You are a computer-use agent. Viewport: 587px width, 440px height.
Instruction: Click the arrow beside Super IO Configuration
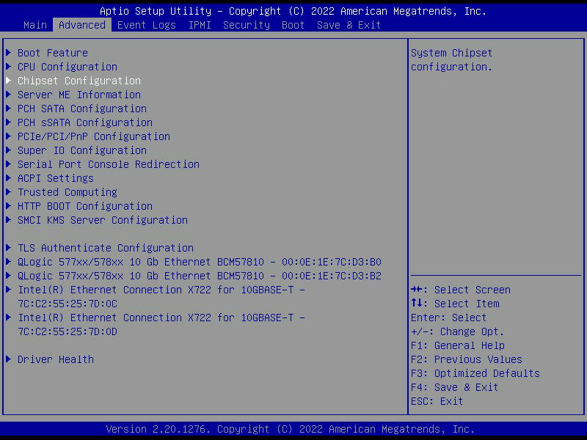click(8, 150)
